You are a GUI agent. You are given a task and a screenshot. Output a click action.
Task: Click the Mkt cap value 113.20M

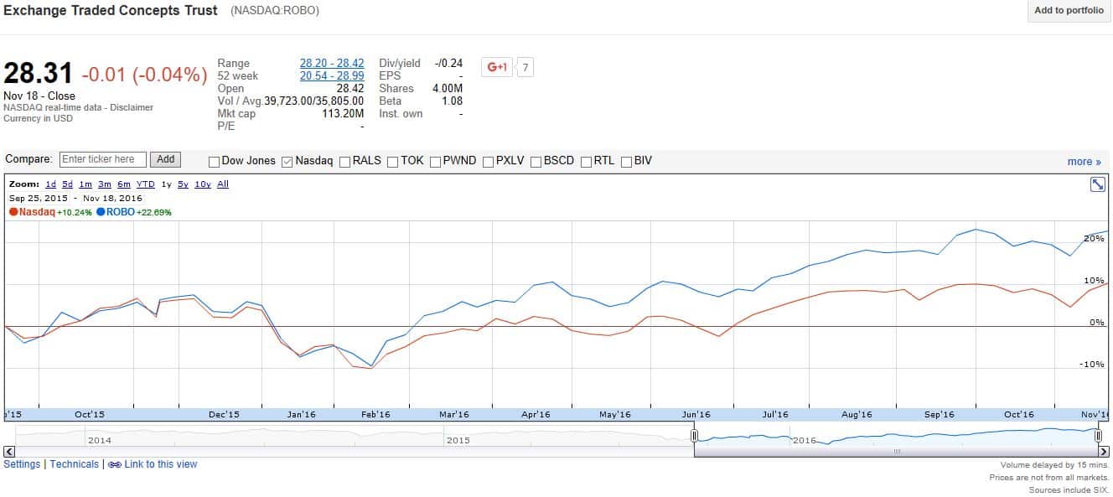(x=343, y=114)
